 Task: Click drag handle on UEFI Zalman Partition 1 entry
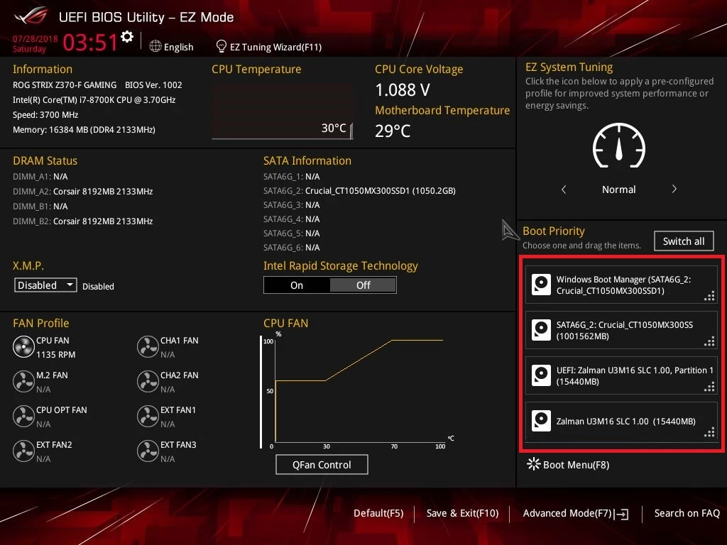coord(709,387)
